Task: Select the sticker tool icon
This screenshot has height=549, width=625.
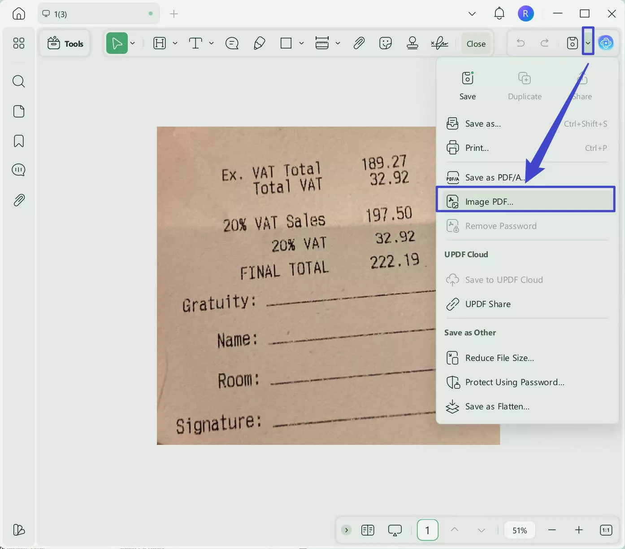Action: point(386,44)
